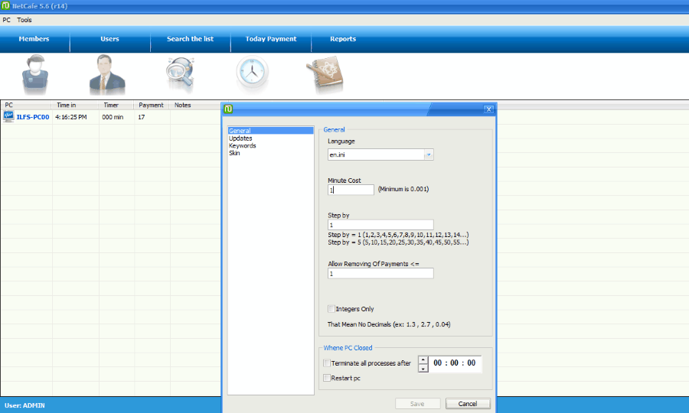This screenshot has height=413, width=689.
Task: Enable Terminate all processes after checkbox
Action: [x=326, y=363]
